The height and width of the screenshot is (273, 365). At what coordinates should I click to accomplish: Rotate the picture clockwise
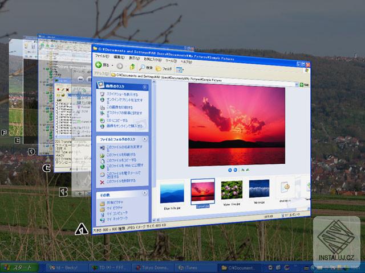pyautogui.click(x=243, y=170)
